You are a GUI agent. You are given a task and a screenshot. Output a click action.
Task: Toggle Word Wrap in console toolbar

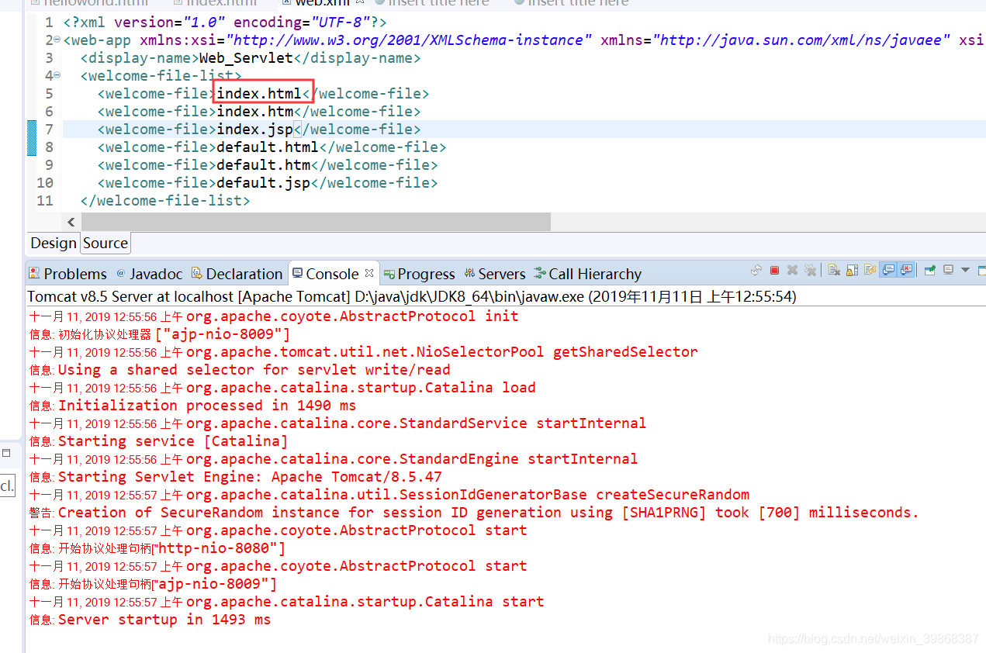[870, 270]
